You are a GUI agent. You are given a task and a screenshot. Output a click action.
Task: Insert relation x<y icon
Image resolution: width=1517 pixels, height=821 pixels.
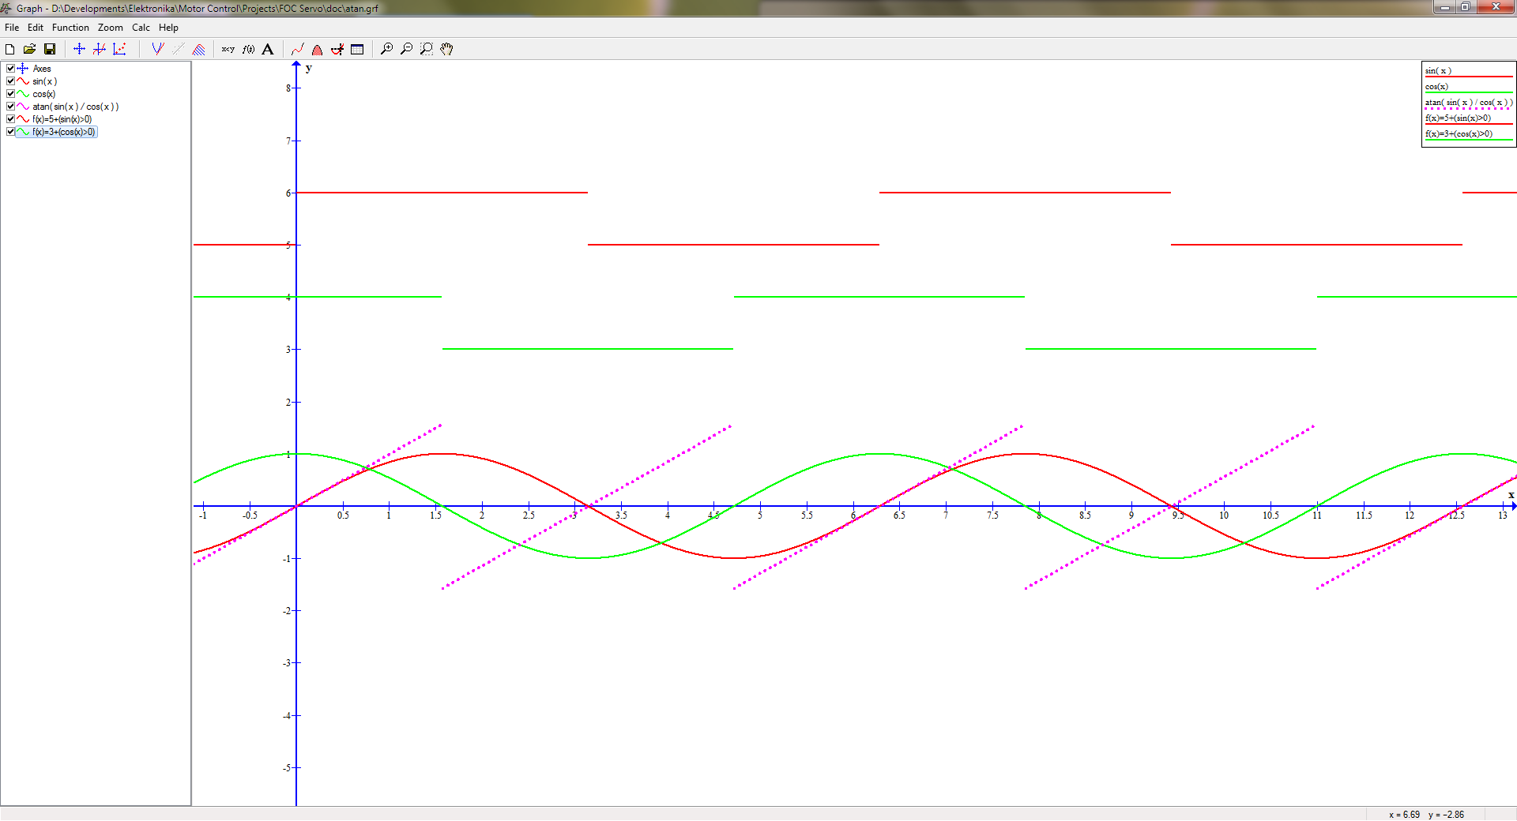point(228,49)
